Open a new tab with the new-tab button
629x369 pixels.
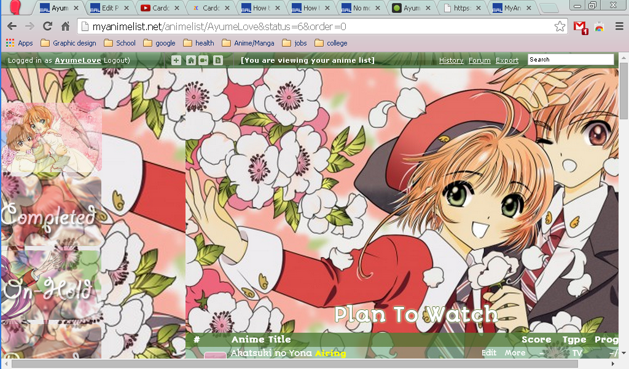coord(549,8)
